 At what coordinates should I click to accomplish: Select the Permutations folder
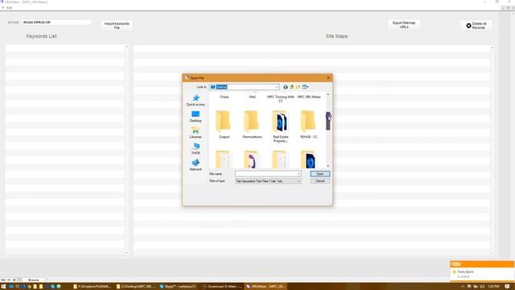252,125
